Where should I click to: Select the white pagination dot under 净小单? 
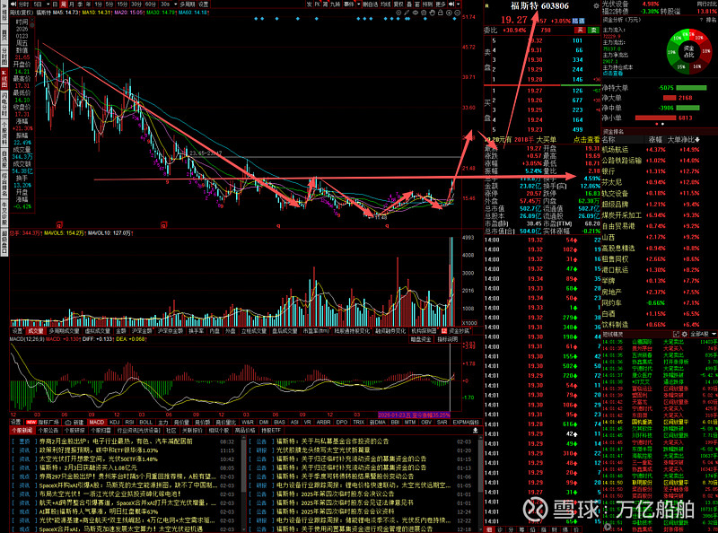662,124
